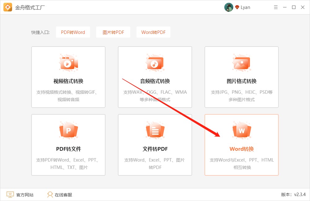Viewport: 310px width, 201px height.
Task: Open the VIP membership gem icon
Action: (236, 7)
